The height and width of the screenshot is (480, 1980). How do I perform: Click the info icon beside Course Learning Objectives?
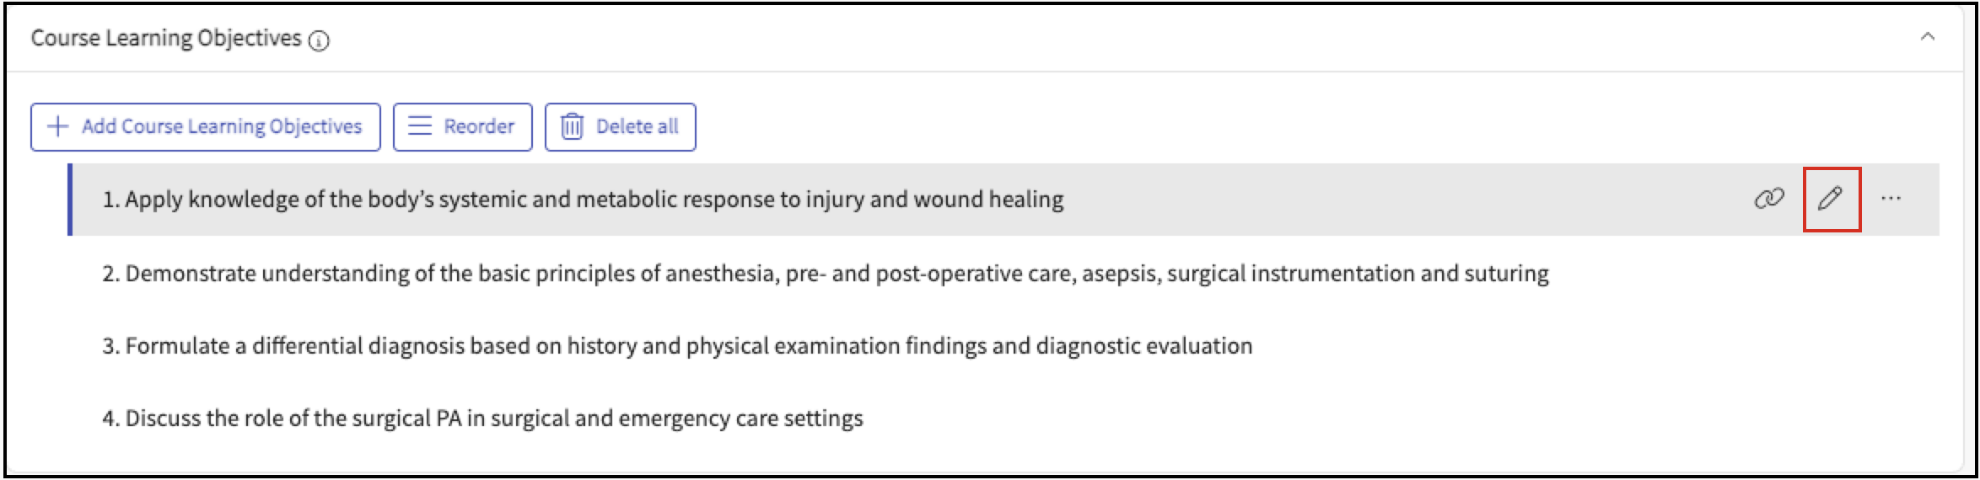(x=319, y=40)
